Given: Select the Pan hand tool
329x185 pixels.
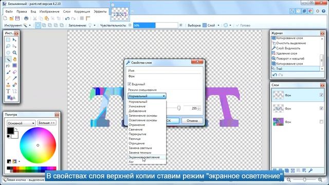Looking at the screenshot, I should [14, 59].
